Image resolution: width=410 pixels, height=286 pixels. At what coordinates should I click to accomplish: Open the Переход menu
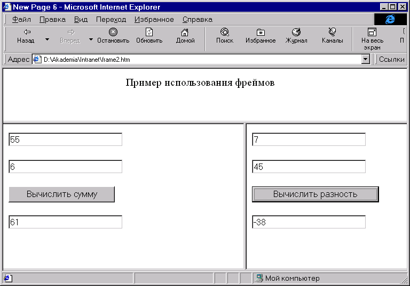coord(111,20)
